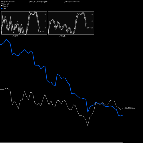
Task: Open the FAST stochastic chart thumbnail
Action: [24, 23]
